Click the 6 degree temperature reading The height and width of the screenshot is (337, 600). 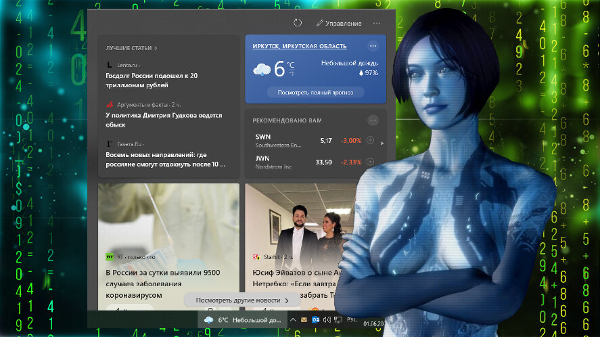click(x=279, y=69)
